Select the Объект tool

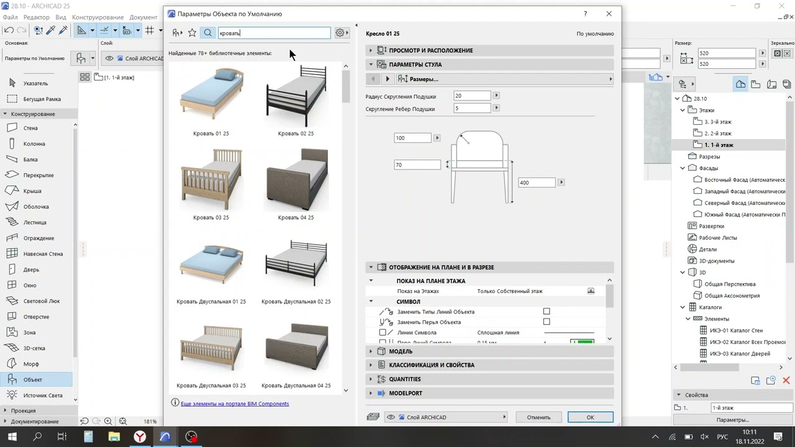coord(37,379)
